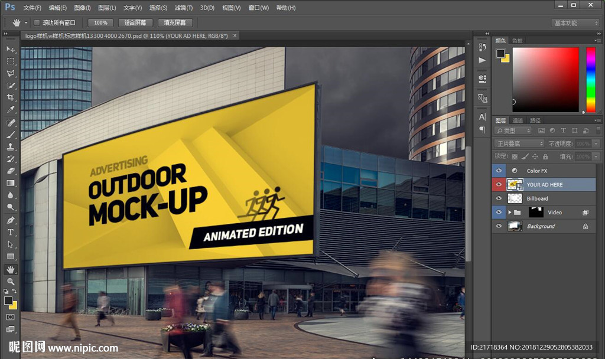
Task: Enable scroll all windows checkbox
Action: pyautogui.click(x=37, y=22)
